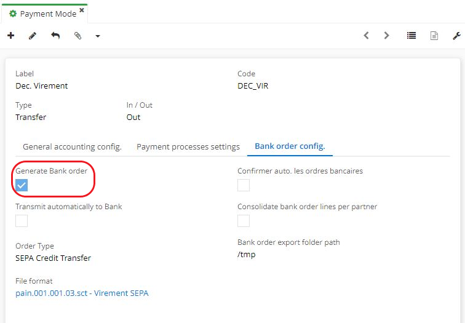Click the pencil edit icon
The width and height of the screenshot is (465, 323).
coord(33,36)
